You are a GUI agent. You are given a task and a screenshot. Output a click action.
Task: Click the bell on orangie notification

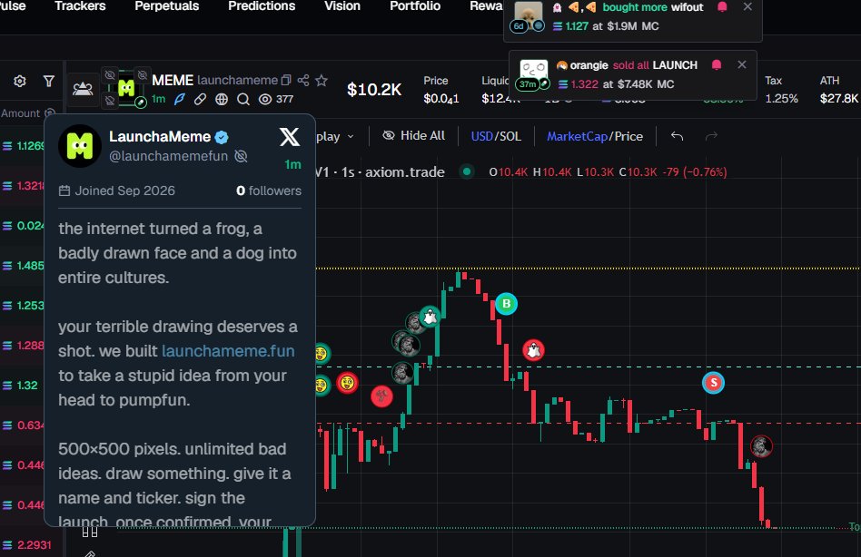click(717, 64)
